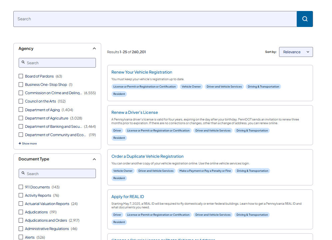The image size is (332, 240).
Task: Click License or Permit tag under Renew a Driver's License
Action: point(159,130)
